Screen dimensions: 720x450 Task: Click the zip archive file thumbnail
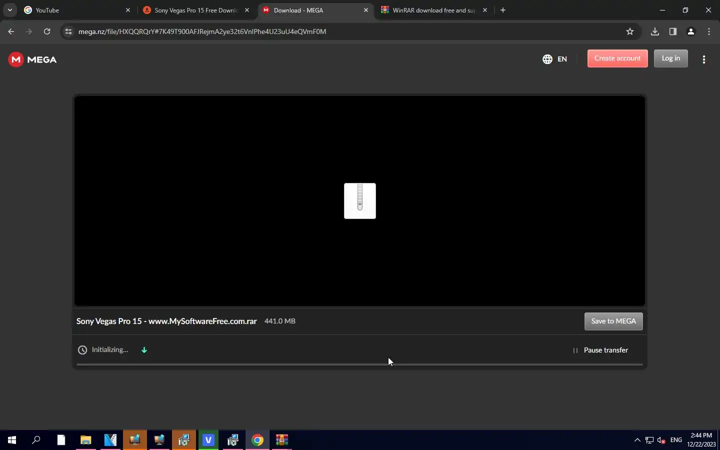point(360,201)
